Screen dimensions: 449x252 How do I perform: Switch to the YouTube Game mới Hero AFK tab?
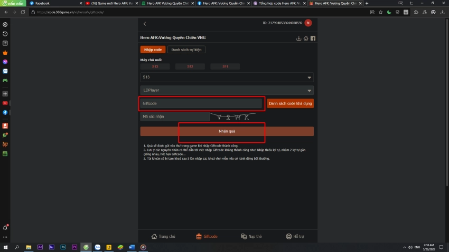tap(111, 4)
